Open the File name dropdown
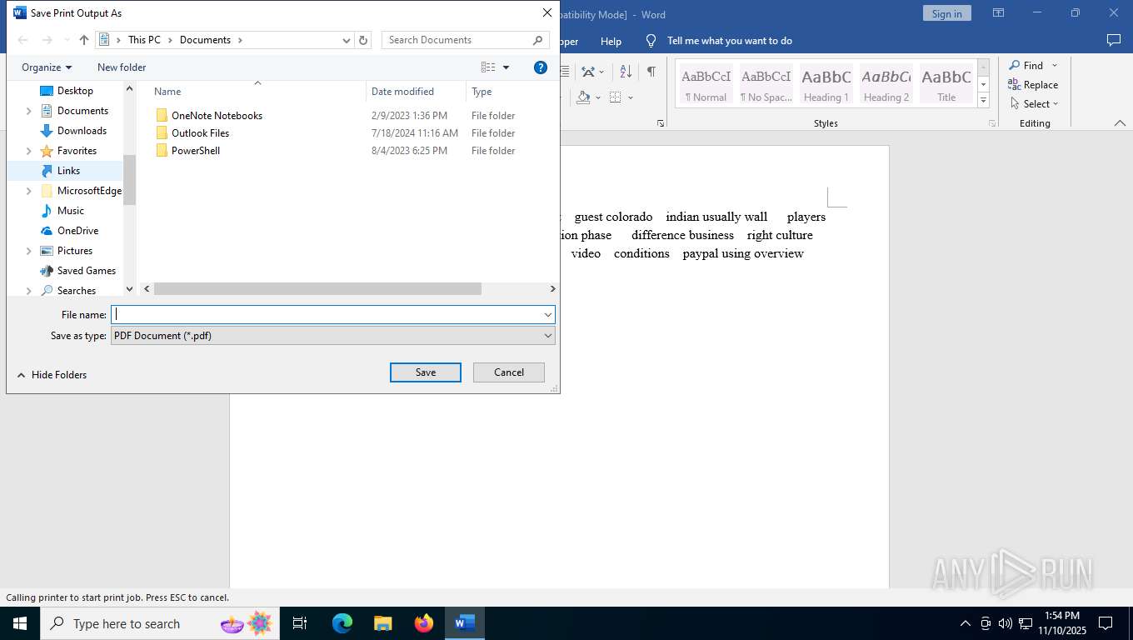The image size is (1133, 640). pos(548,315)
